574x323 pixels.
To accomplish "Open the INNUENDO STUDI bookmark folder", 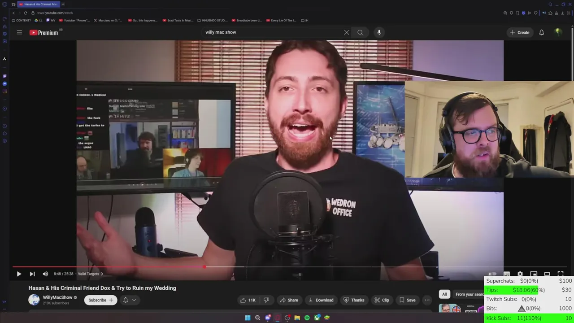I will [x=213, y=20].
